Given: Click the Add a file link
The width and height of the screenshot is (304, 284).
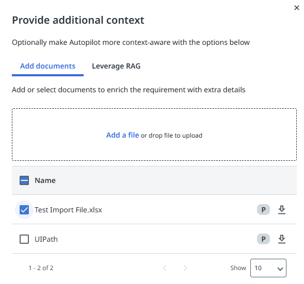Looking at the screenshot, I should tap(122, 135).
